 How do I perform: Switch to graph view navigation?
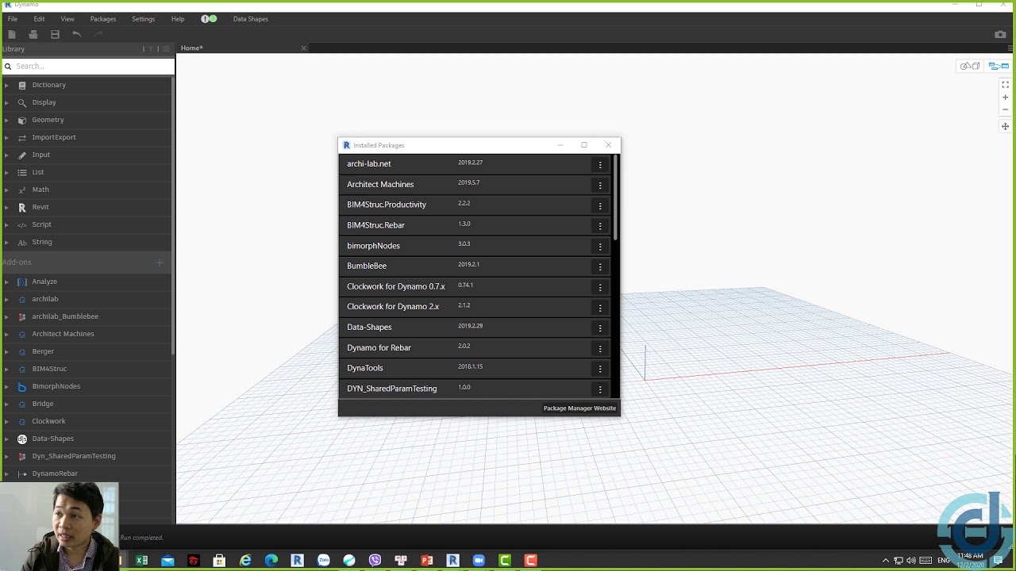[998, 66]
